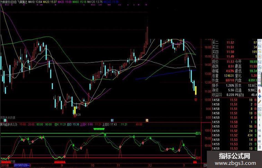
Task: Click the 2015年 label on the time axis
Action: 5,165
